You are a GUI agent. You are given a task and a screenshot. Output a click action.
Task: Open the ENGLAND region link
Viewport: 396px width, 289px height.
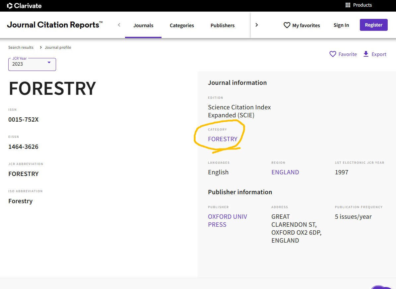[x=285, y=172]
